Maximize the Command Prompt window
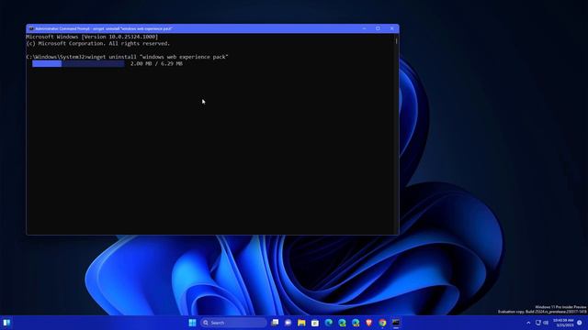The width and height of the screenshot is (588, 330). [x=378, y=28]
